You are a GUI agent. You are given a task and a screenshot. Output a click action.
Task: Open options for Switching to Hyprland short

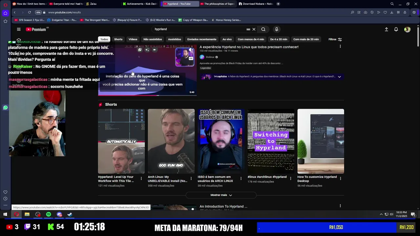(x=290, y=179)
